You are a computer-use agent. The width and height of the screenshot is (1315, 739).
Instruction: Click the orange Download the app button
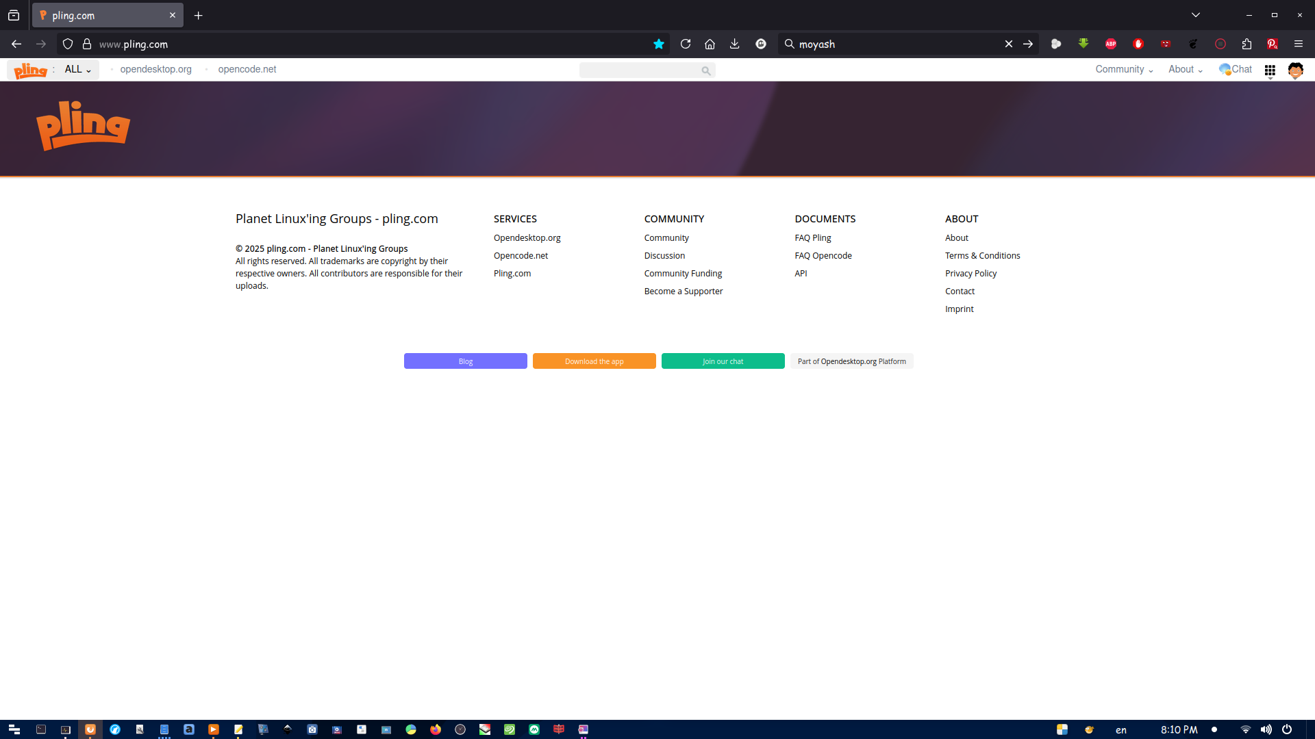[x=594, y=361]
